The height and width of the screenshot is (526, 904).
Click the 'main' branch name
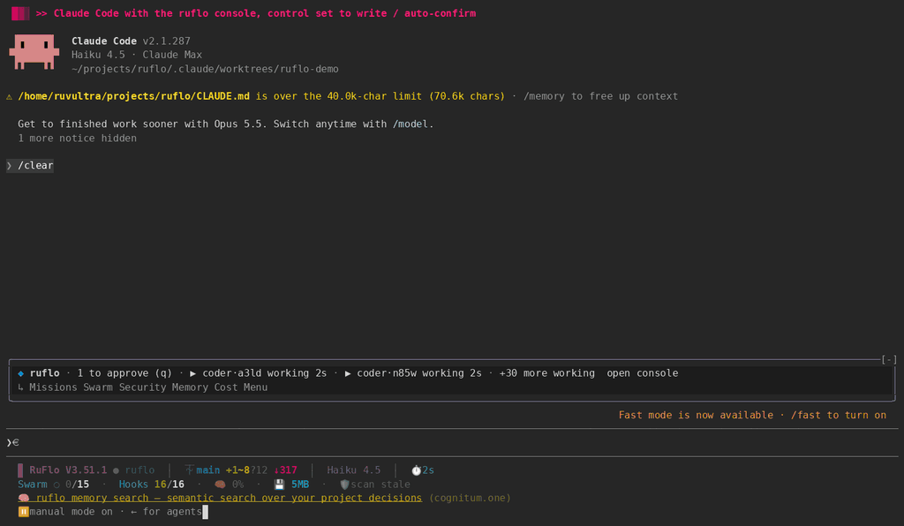click(208, 470)
